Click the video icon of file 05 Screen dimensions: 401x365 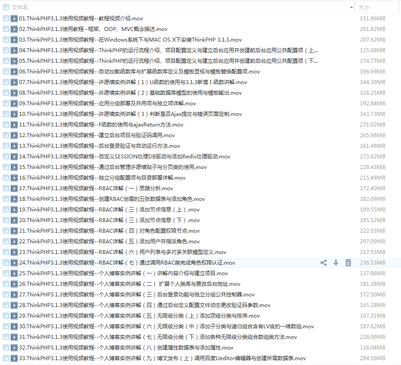point(14,61)
